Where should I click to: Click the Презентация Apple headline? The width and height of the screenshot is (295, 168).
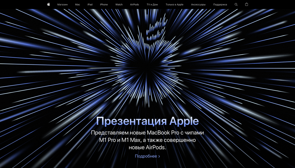(147, 121)
